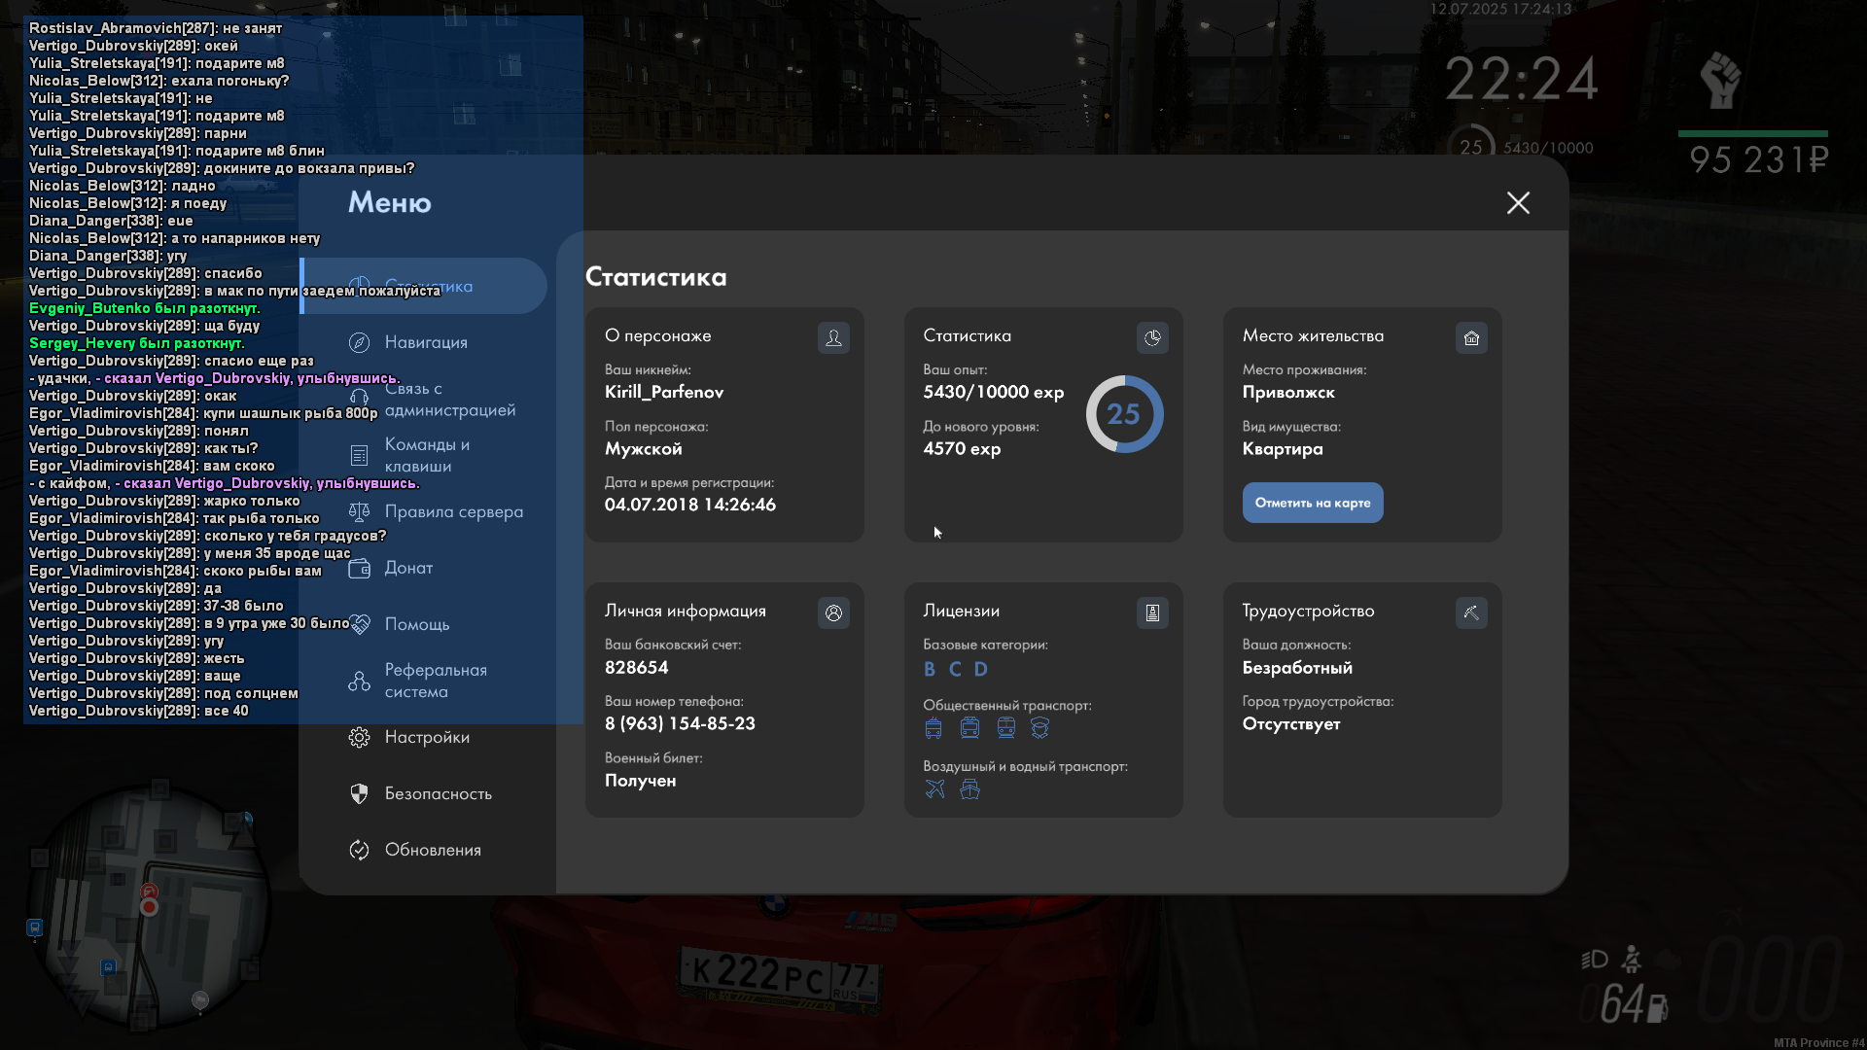Open the Помощь section
The image size is (1867, 1050).
[x=424, y=624]
